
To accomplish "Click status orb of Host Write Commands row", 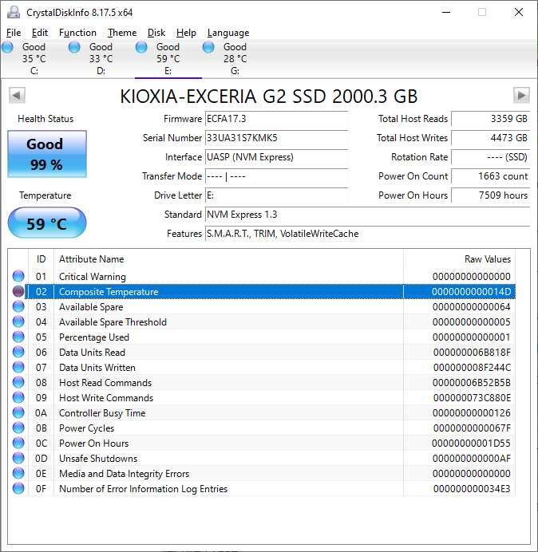I will 18,397.
